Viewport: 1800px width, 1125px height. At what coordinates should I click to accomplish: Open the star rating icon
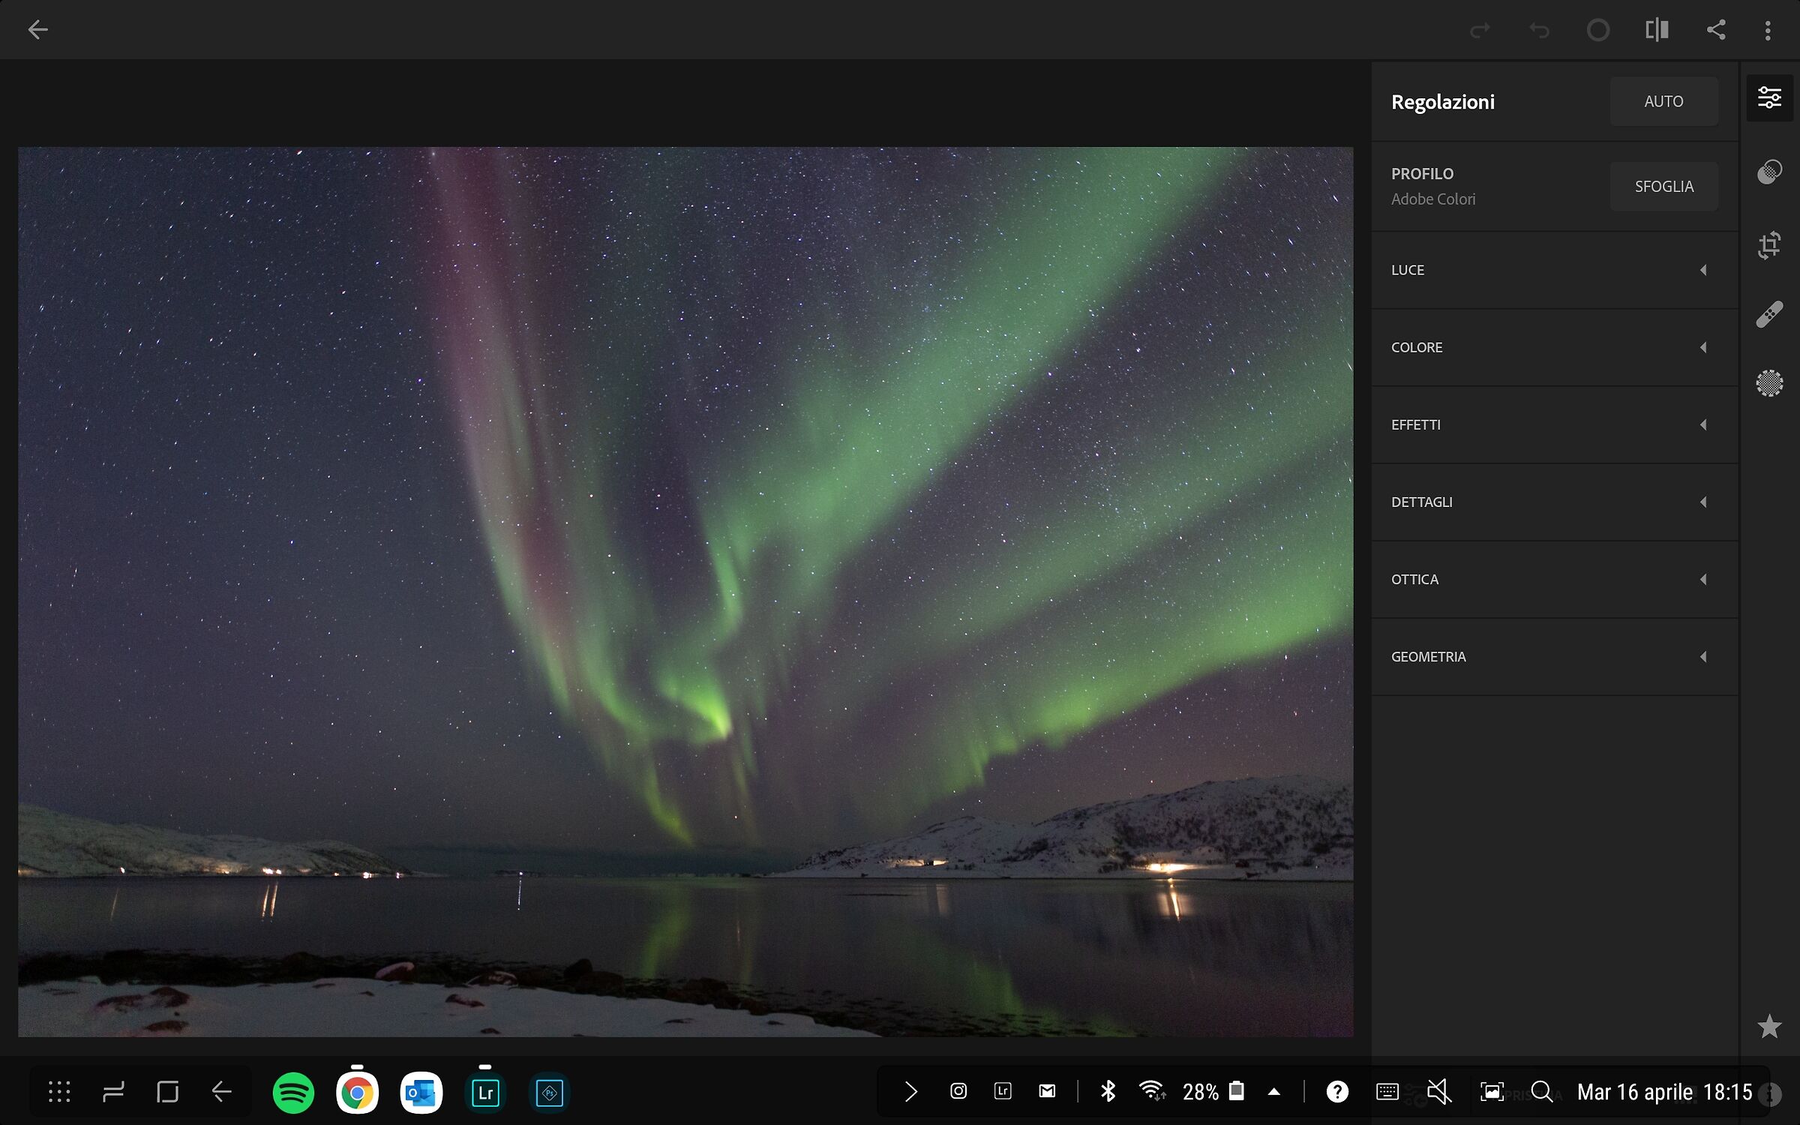(1769, 1026)
